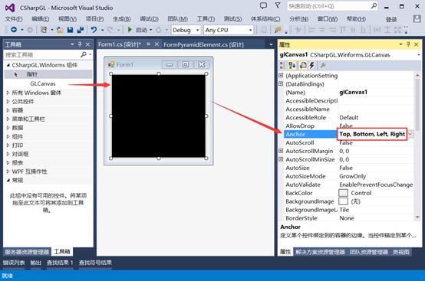Expand the ApplicationSettings property
Image resolution: width=425 pixels, height=281 pixels.
pyautogui.click(x=281, y=76)
